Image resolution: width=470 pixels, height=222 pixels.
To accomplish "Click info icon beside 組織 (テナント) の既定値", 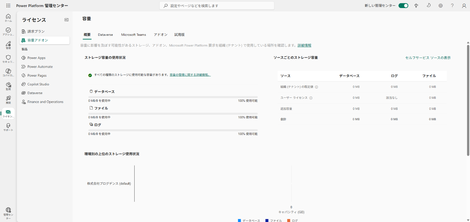I will [x=316, y=87].
